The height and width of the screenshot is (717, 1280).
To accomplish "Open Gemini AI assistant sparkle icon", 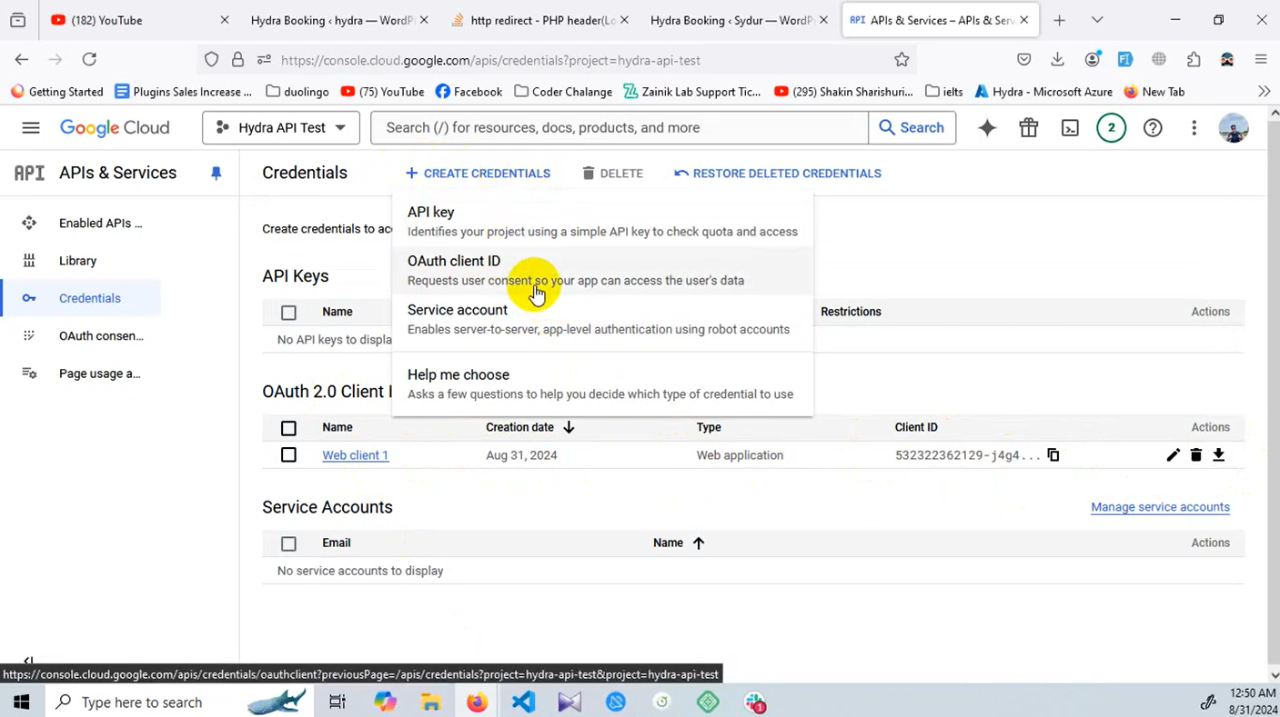I will pyautogui.click(x=987, y=128).
